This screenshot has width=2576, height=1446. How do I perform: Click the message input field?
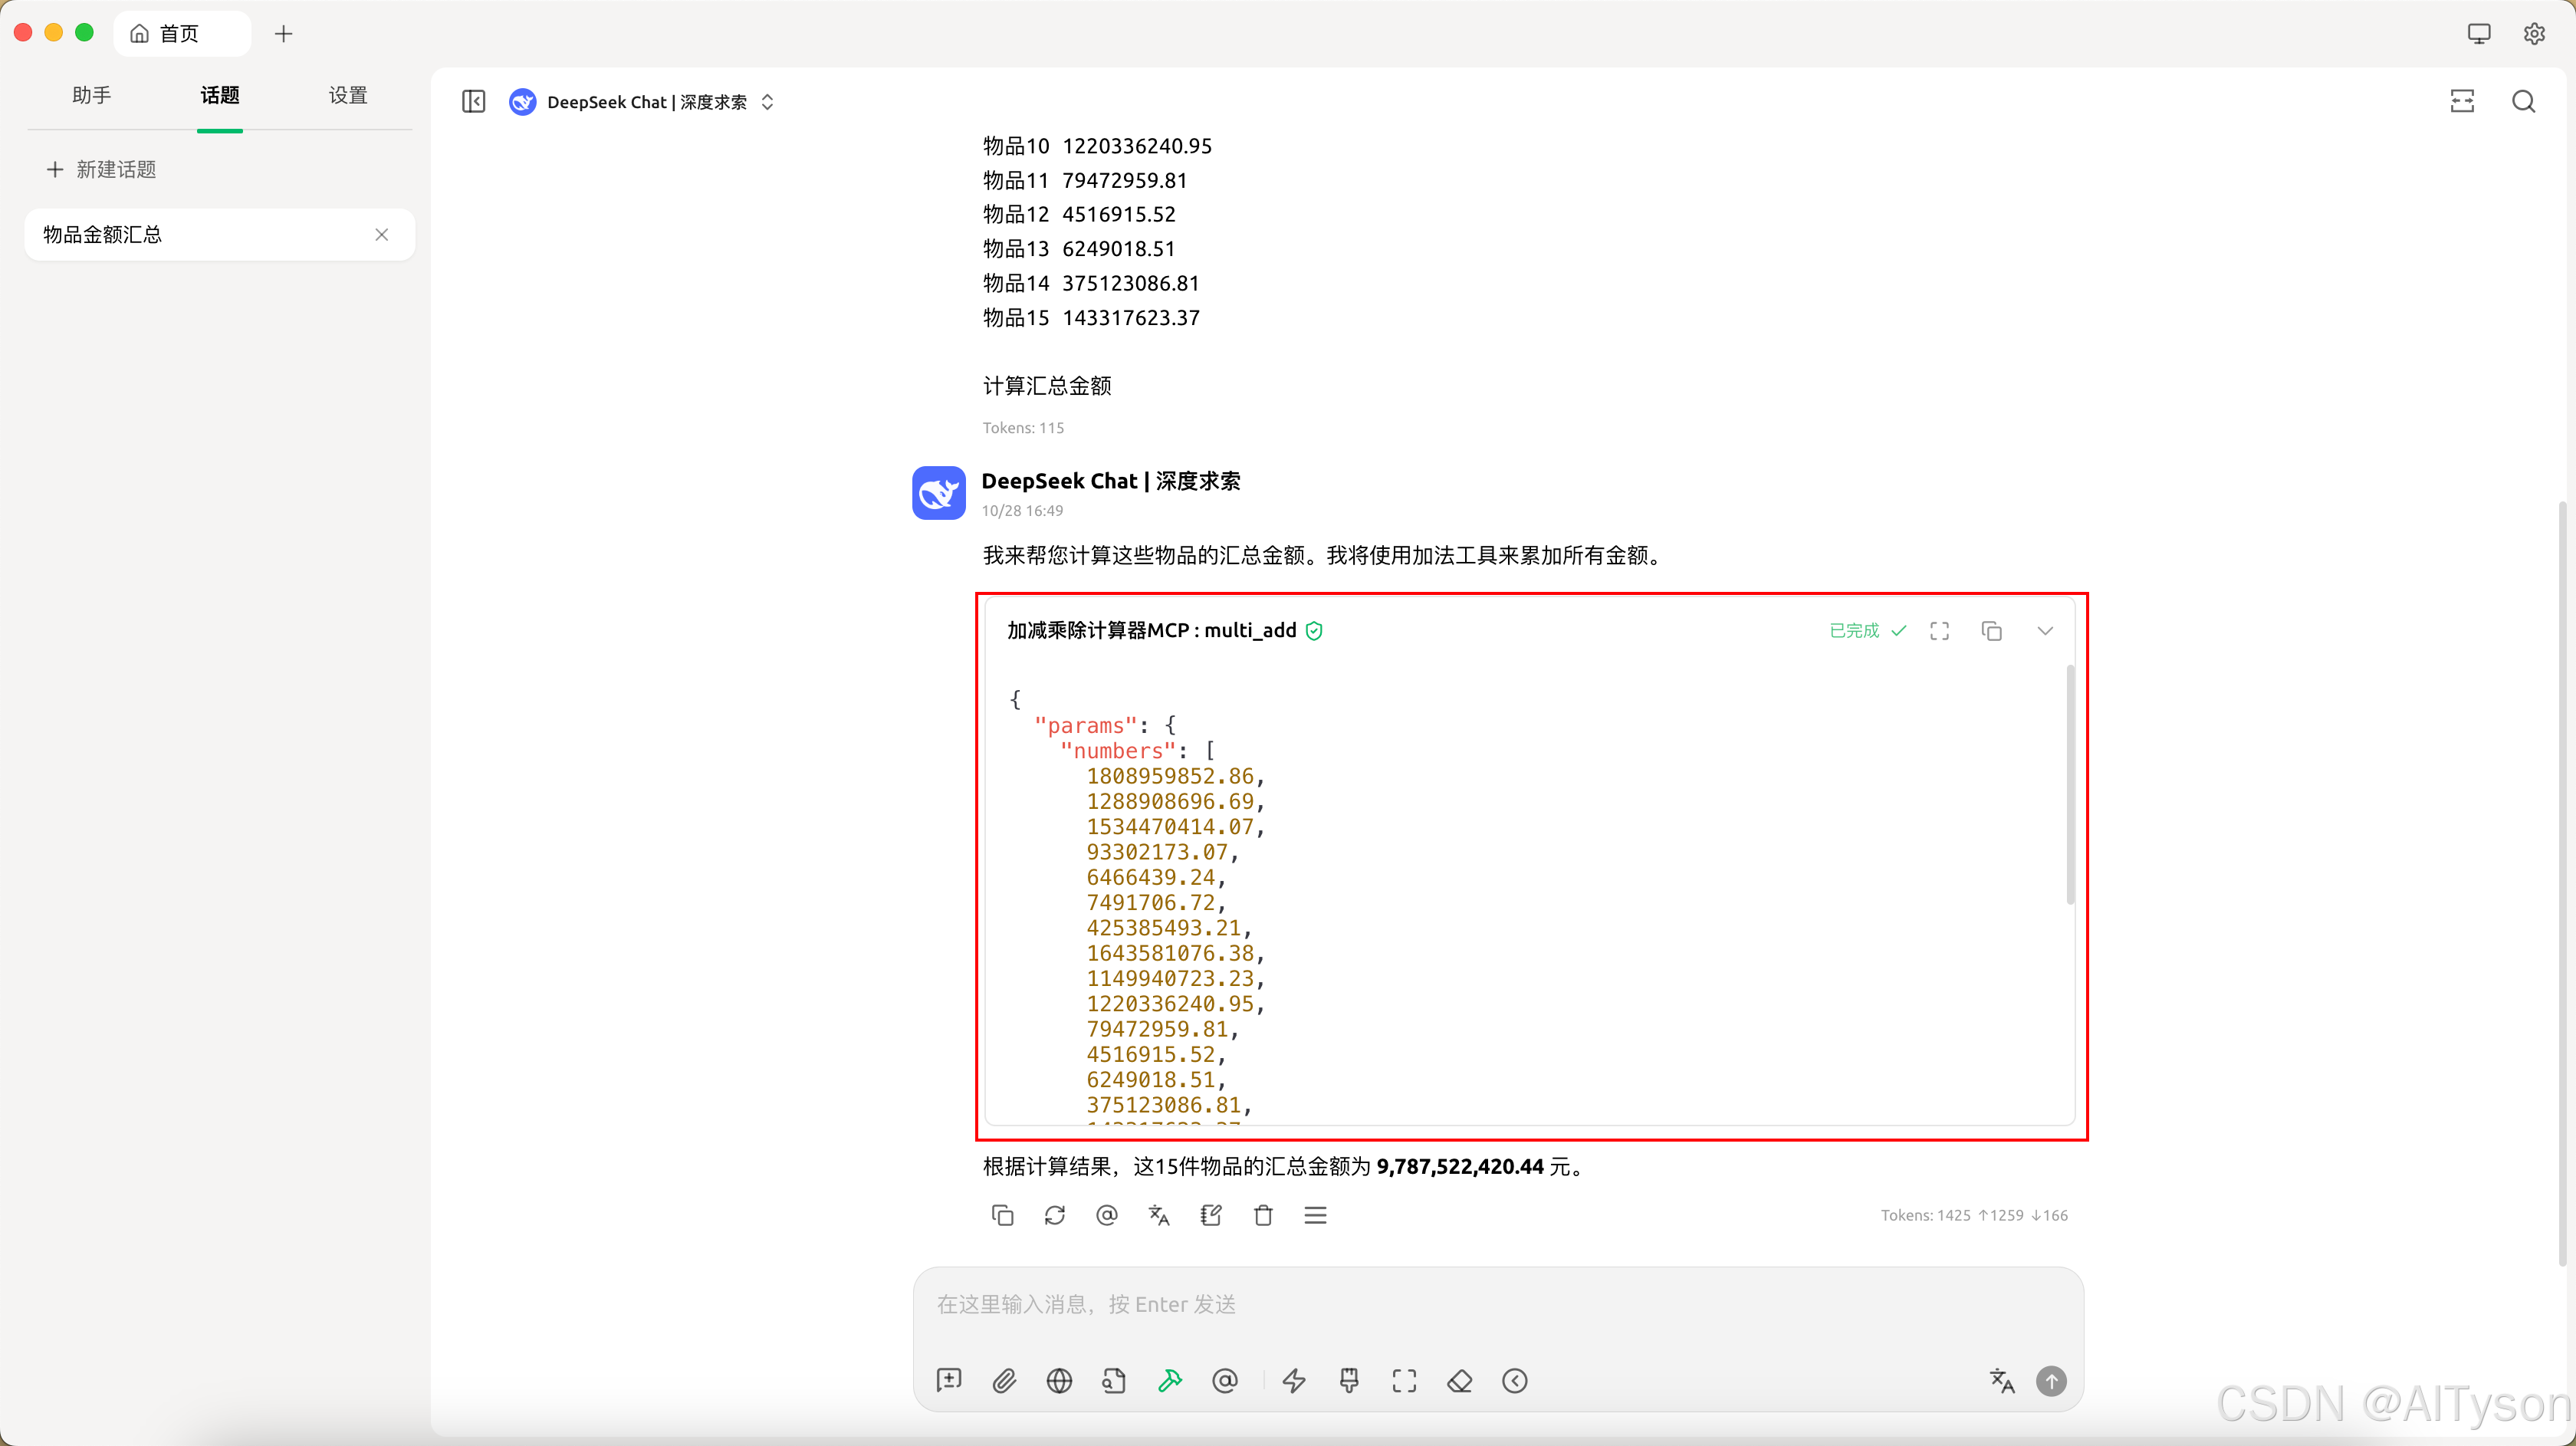(1497, 1304)
